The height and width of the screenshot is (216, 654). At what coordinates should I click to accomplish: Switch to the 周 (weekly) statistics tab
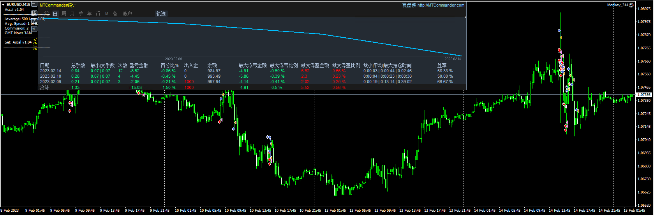[x=64, y=14]
